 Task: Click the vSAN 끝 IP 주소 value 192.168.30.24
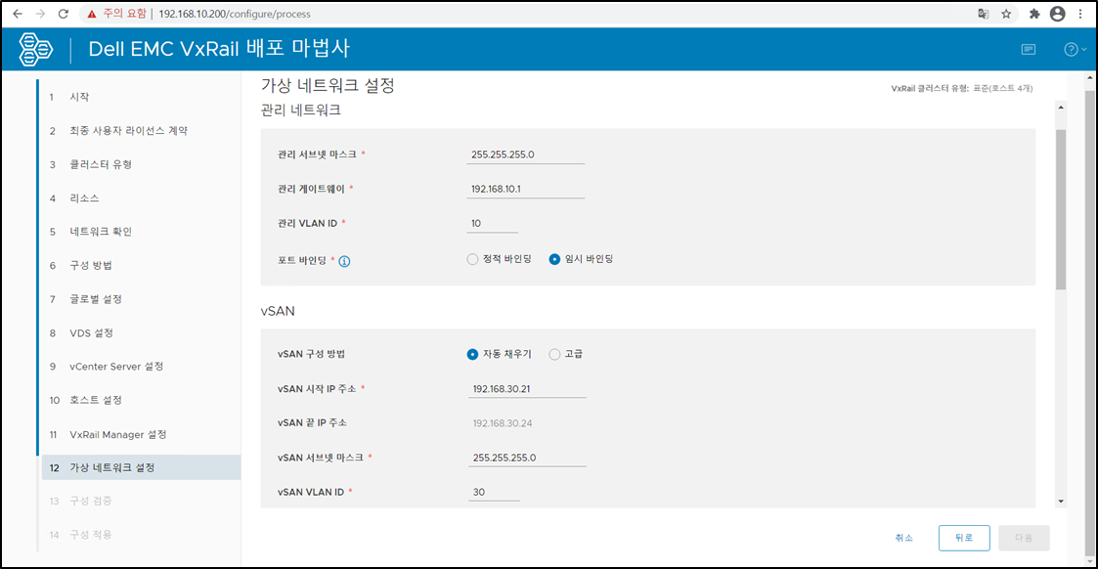click(503, 423)
